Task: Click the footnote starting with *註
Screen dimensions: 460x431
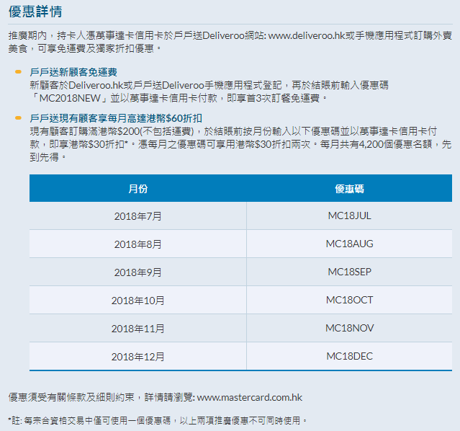Action: 157,420
